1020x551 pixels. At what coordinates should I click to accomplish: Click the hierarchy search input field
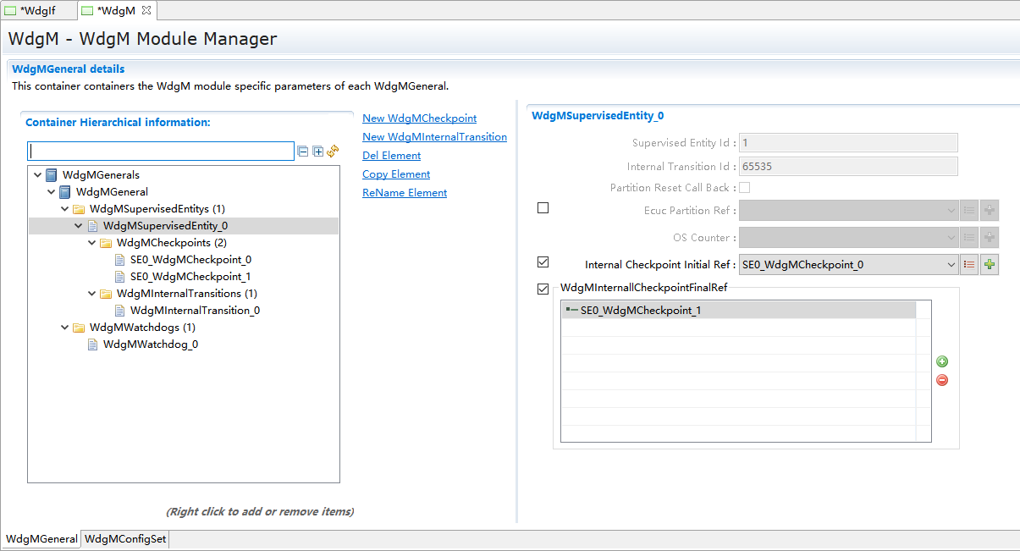pyautogui.click(x=161, y=152)
